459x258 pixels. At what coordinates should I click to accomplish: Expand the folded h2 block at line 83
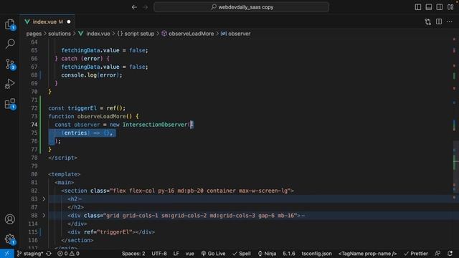44,199
